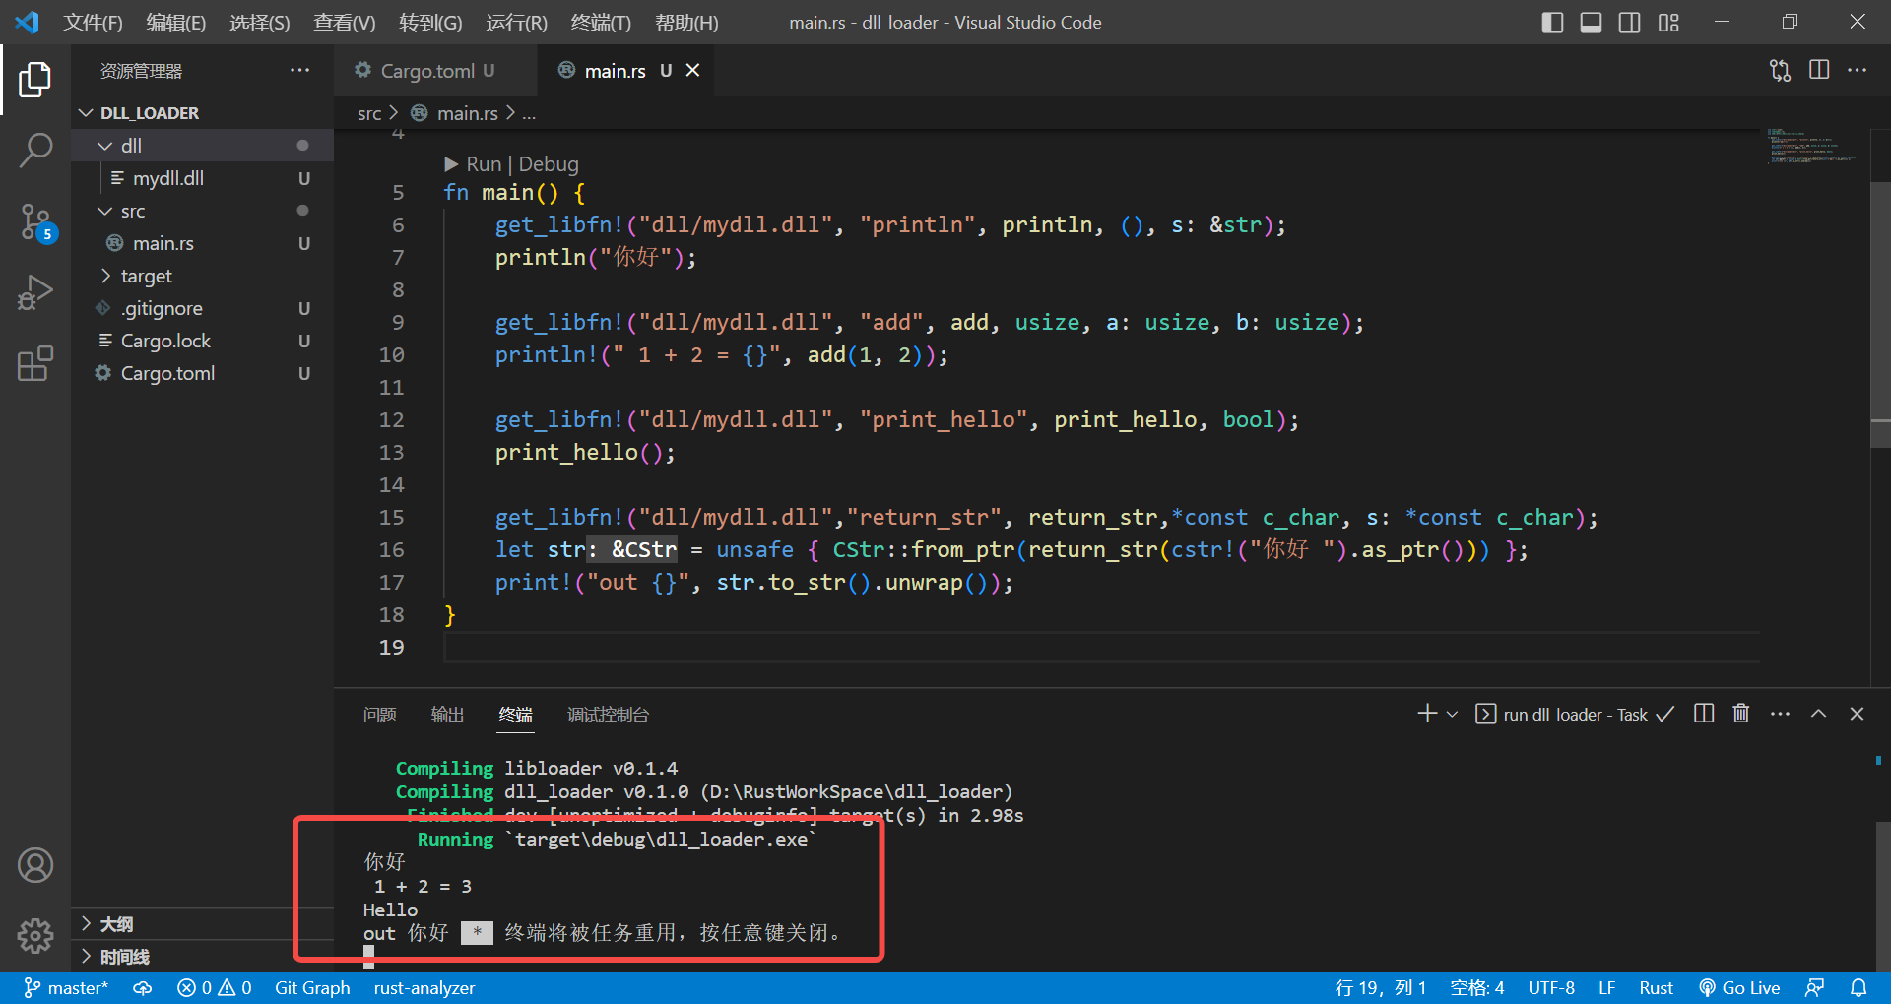1891x1004 pixels.
Task: Toggle the primary side bar visibility
Action: [x=1552, y=23]
